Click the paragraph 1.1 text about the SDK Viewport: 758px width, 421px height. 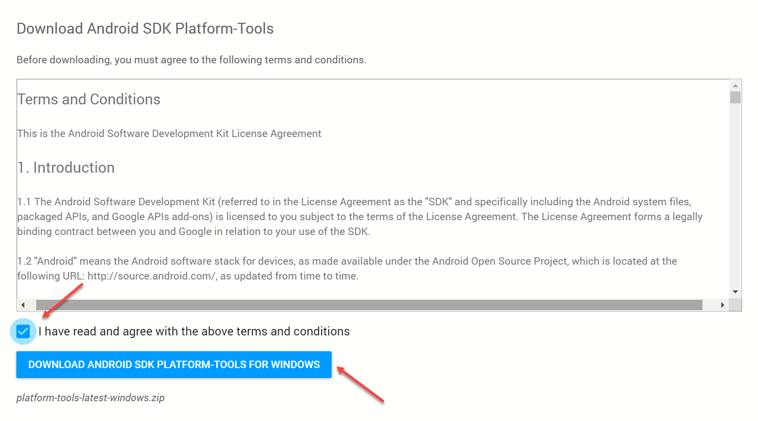pyautogui.click(x=360, y=217)
